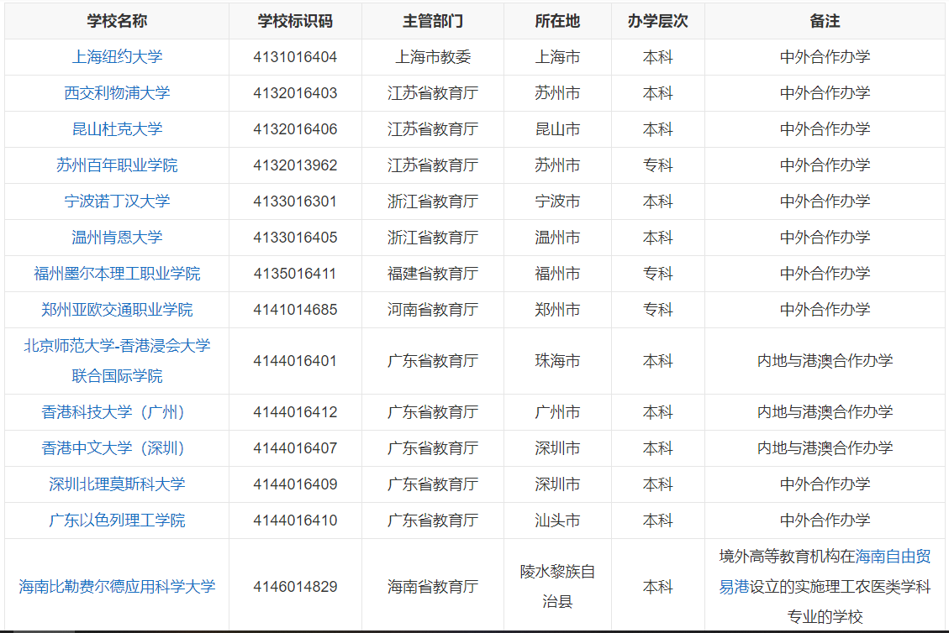Screen dimensions: 949x633
Task: Click the 郑州市 location cell
Action: pos(557,310)
